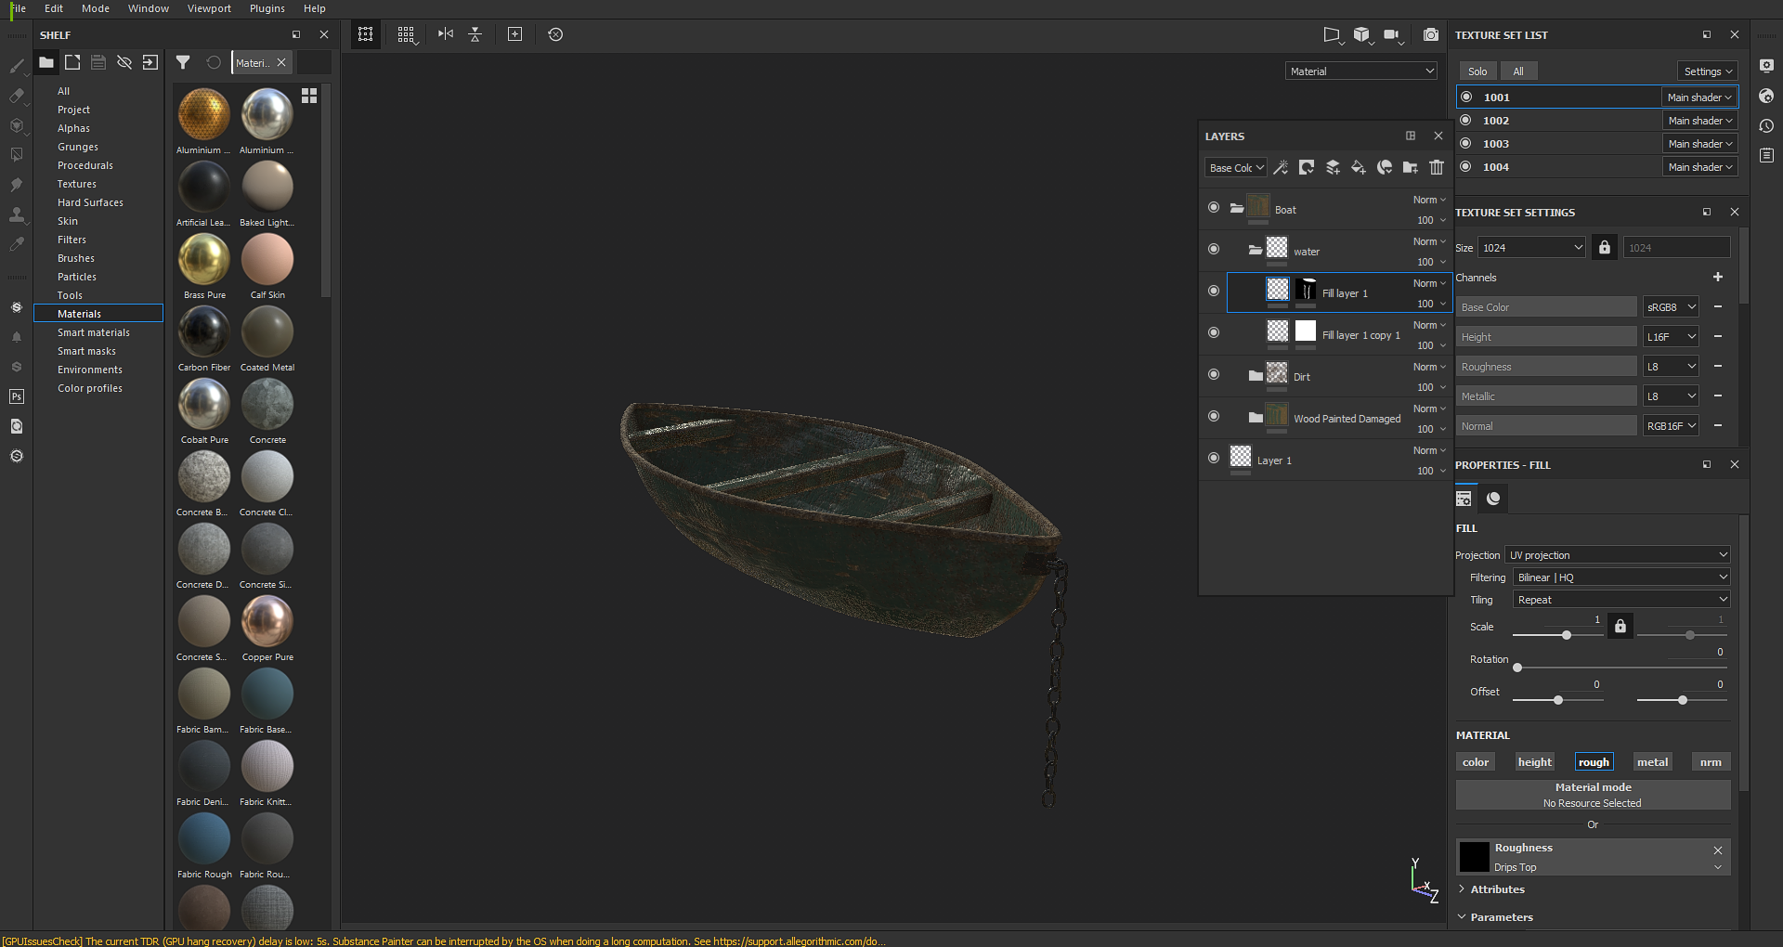Screen dimensions: 1783x947
Task: Click the shelf import resources icon
Action: click(150, 62)
